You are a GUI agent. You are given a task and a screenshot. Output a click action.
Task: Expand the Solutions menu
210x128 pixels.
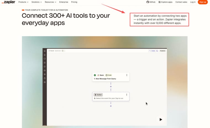[x=36, y=2]
